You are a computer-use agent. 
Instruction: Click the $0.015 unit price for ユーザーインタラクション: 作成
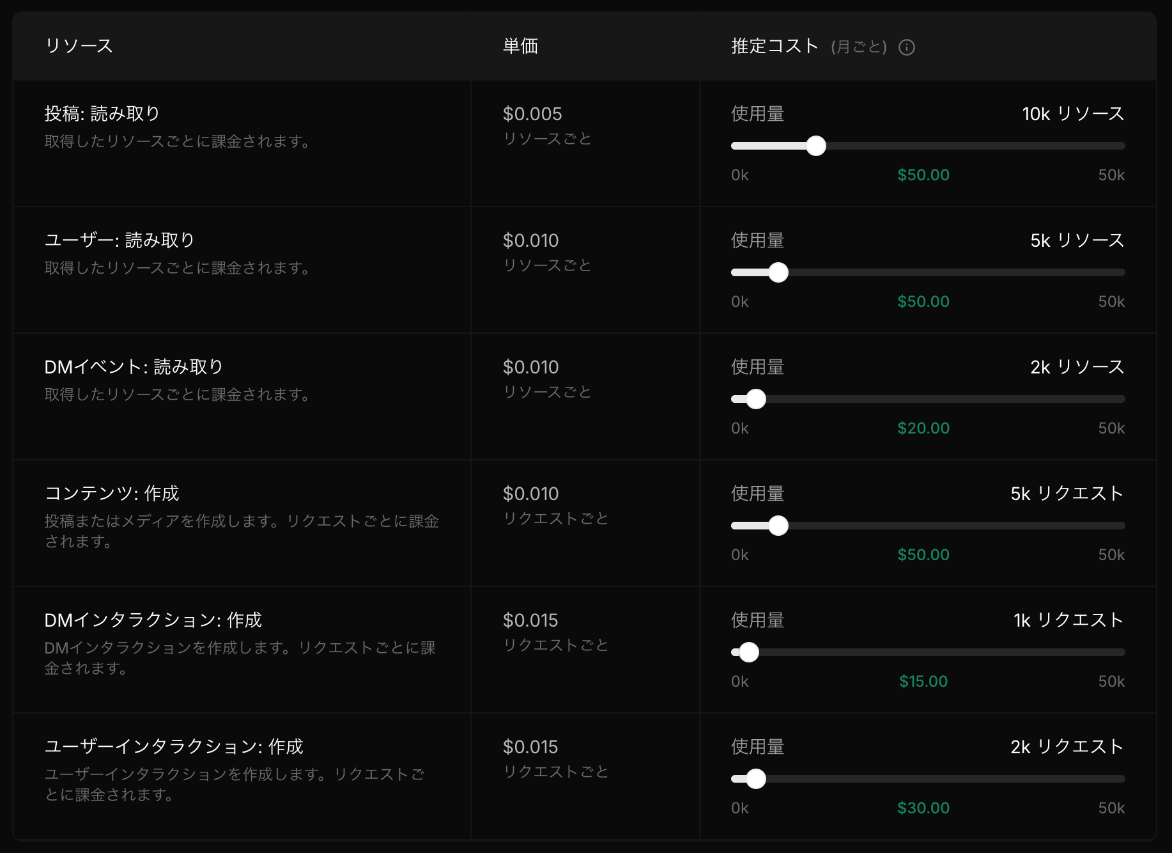click(x=532, y=746)
